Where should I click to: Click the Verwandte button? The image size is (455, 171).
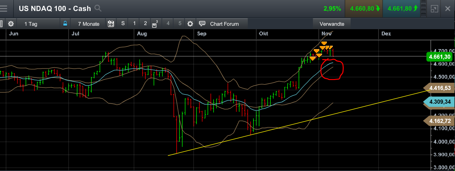point(332,24)
